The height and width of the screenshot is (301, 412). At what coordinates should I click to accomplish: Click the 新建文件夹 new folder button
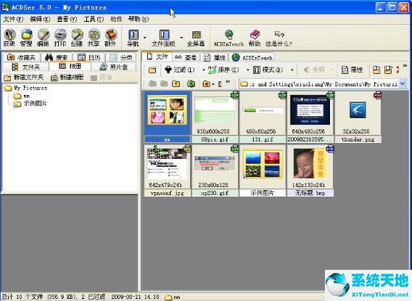(24, 77)
